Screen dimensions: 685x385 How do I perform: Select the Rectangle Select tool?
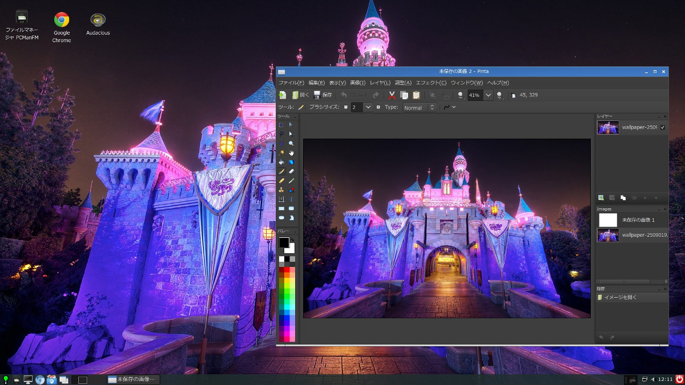281,125
